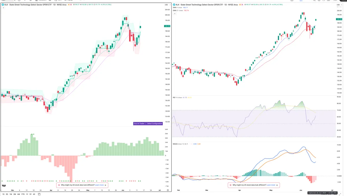Screen dimensions: 347x196
Task: Switch to 6M time range
Action: (x=19, y=194)
